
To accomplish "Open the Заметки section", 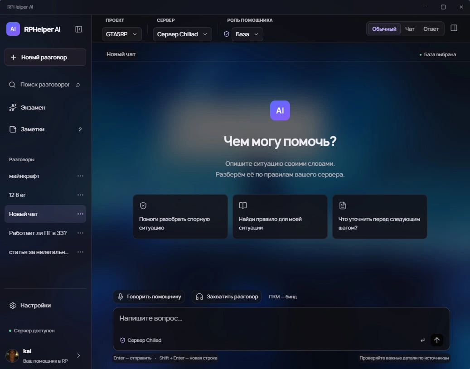I will coord(45,129).
